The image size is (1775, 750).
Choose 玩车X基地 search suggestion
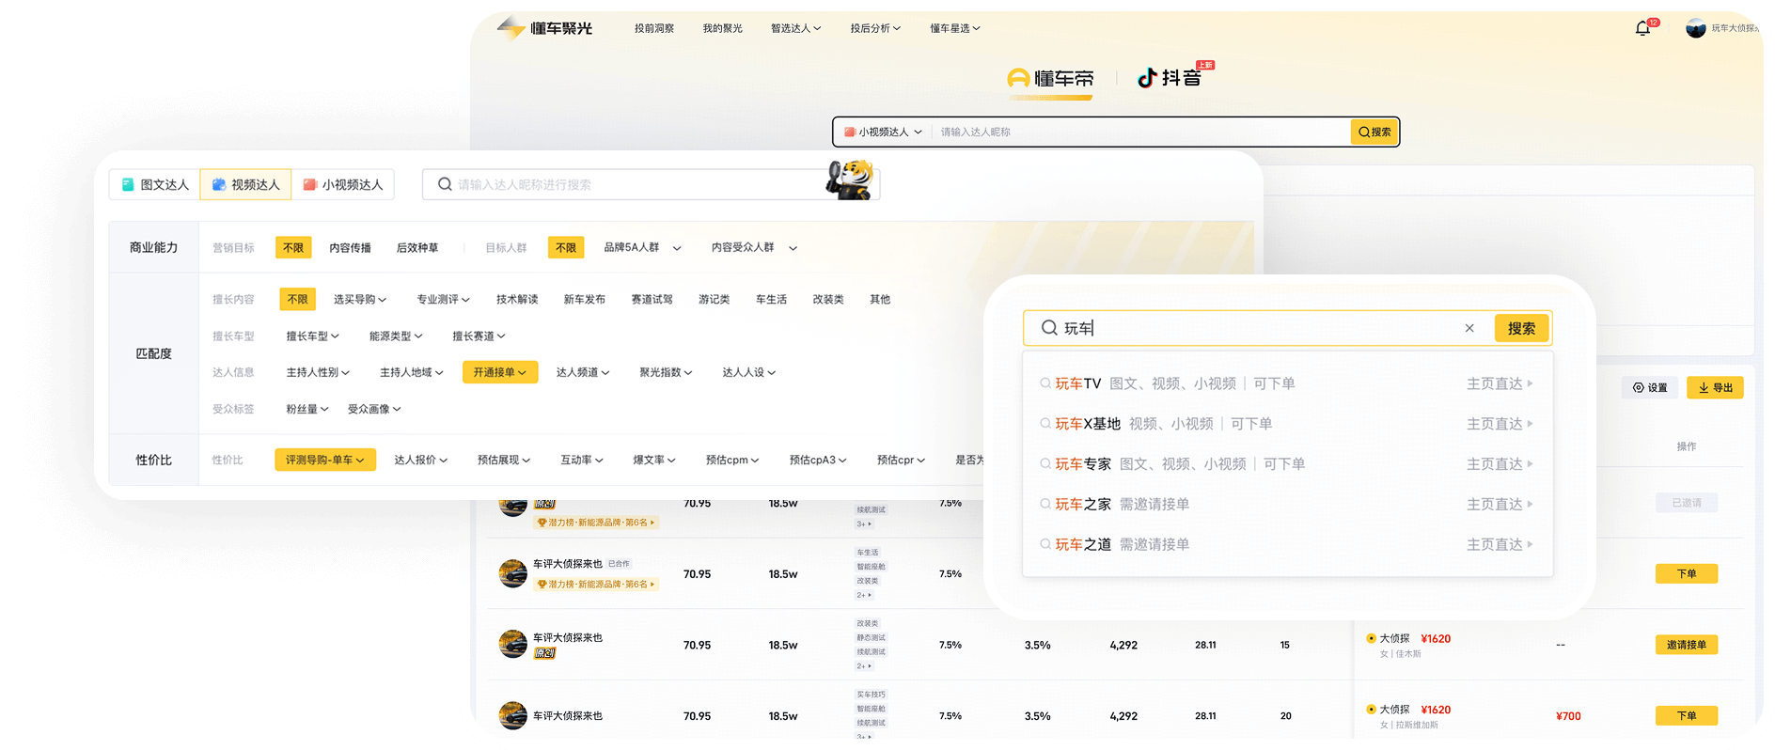tap(1287, 424)
